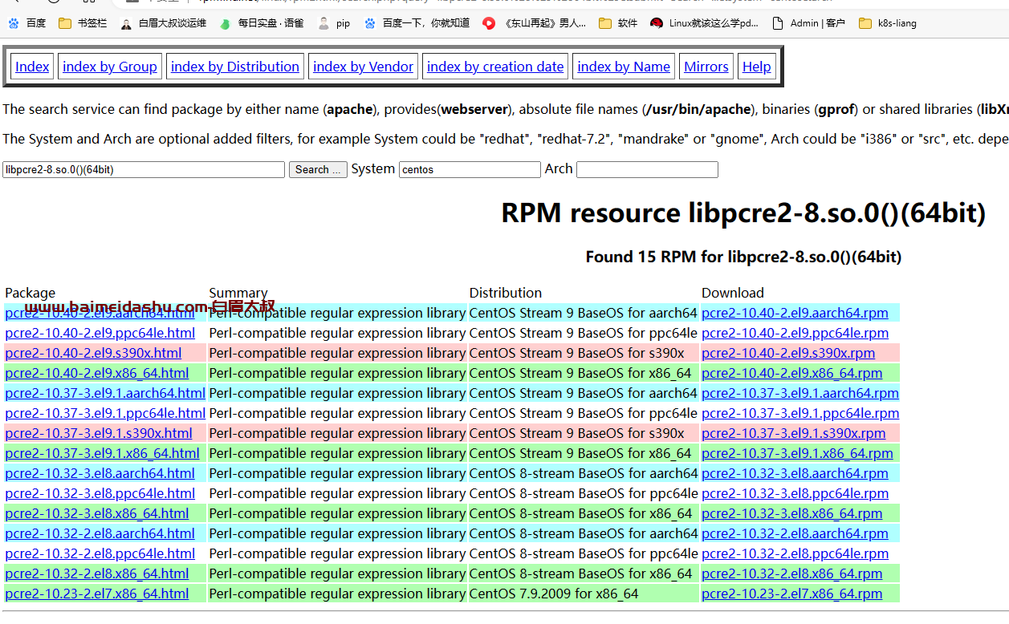
Task: Click the Search button
Action: [318, 169]
